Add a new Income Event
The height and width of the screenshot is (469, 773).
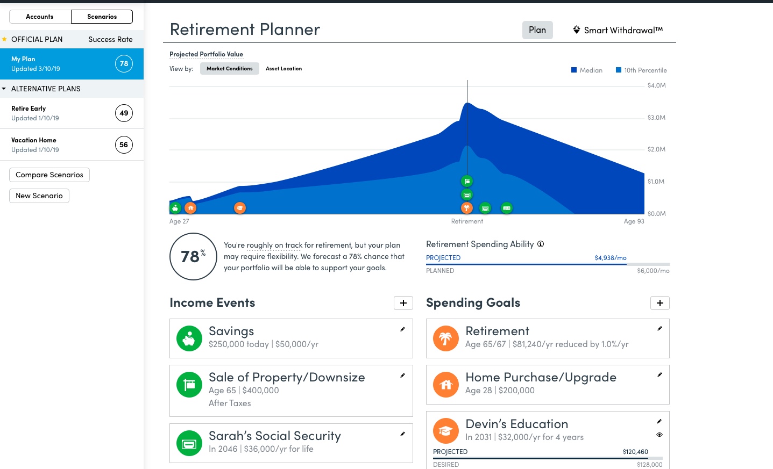tap(403, 303)
